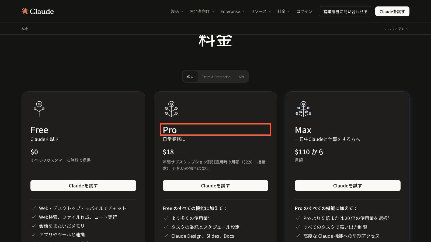Viewport: 431px width, 242px height.
Task: Click Web・デスクトップ・モバイルでチャット feature
Action: (82, 208)
